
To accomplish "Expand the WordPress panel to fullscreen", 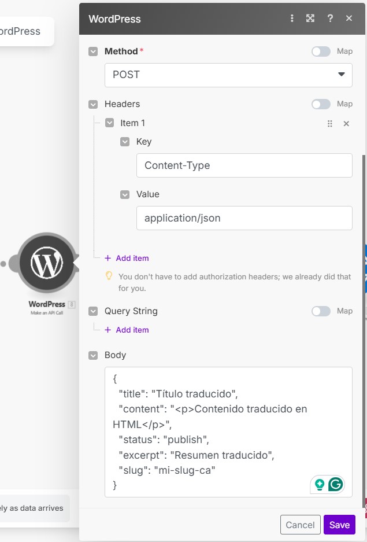I will tap(310, 19).
